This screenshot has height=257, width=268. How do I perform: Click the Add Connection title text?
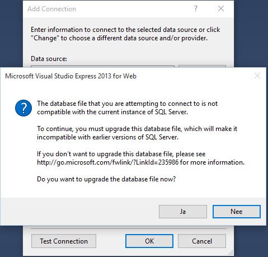point(52,9)
